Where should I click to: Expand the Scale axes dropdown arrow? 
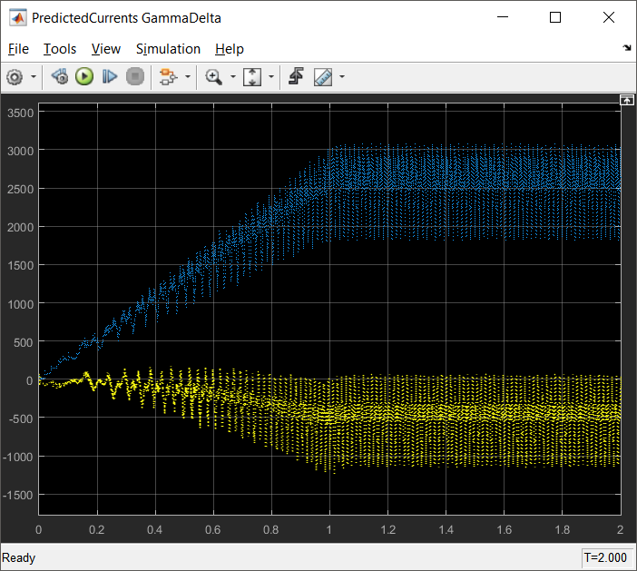click(x=271, y=77)
